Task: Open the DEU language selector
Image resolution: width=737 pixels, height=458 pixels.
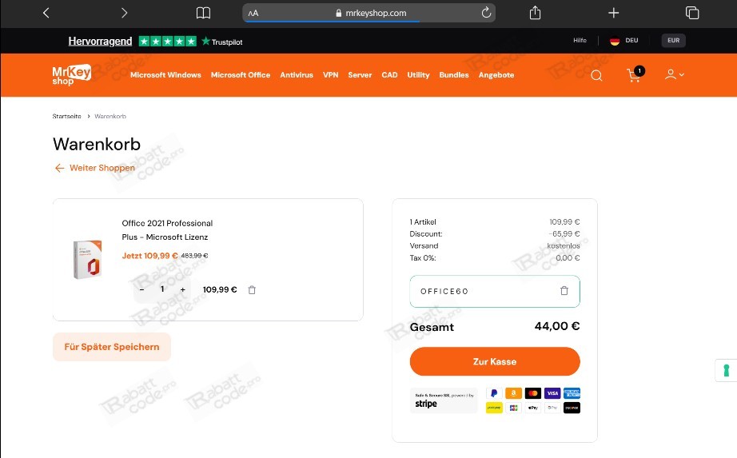Action: (x=623, y=41)
